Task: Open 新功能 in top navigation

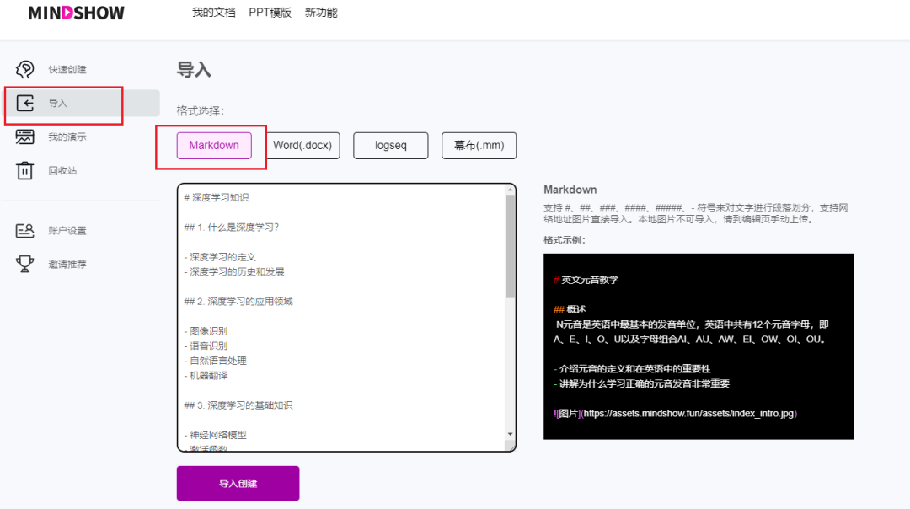Action: click(x=321, y=13)
